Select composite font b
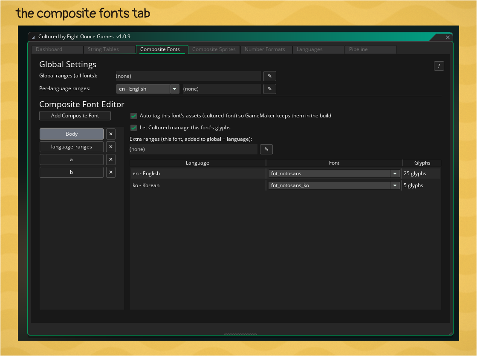Image resolution: width=477 pixels, height=356 pixels. (x=72, y=172)
